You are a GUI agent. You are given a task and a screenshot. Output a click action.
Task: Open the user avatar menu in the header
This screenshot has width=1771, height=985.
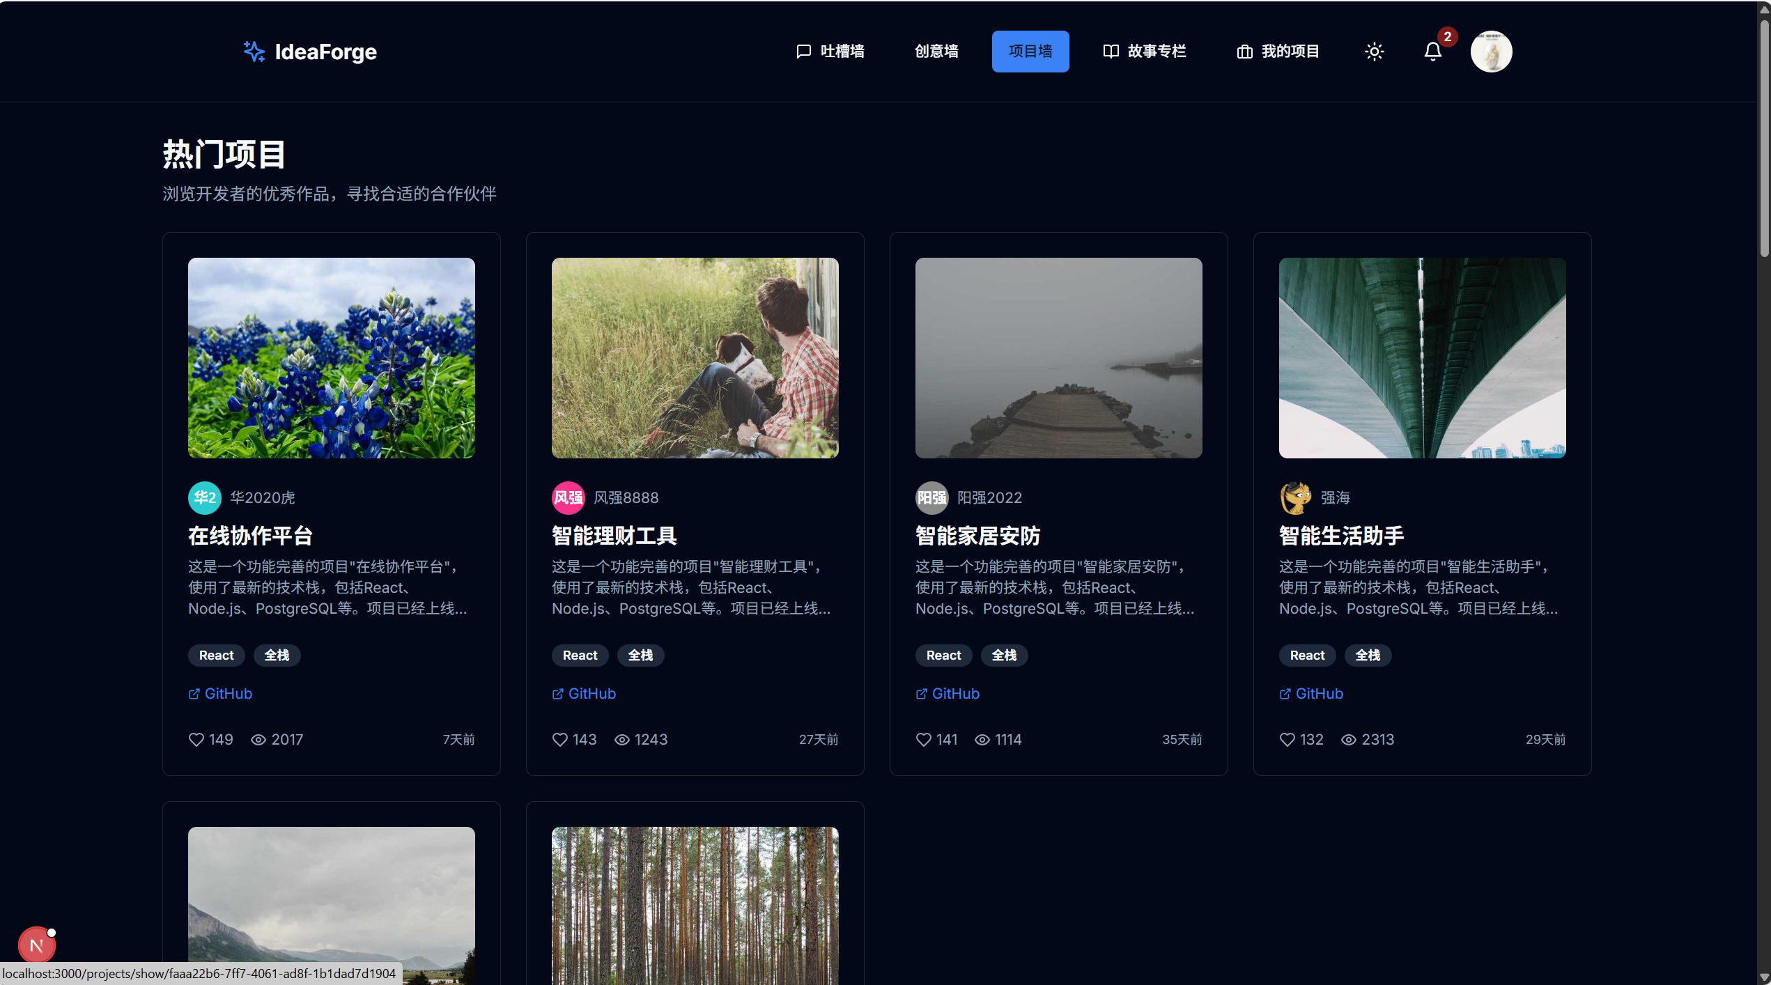tap(1491, 52)
